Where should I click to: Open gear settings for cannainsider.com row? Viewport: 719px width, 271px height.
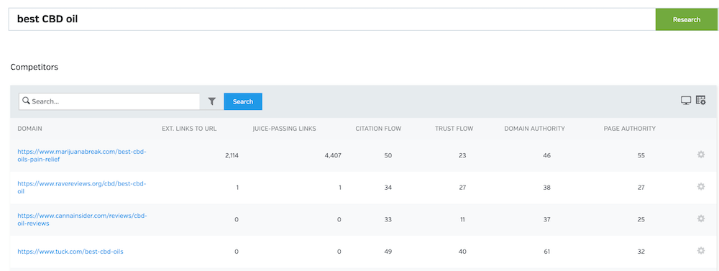pyautogui.click(x=700, y=219)
